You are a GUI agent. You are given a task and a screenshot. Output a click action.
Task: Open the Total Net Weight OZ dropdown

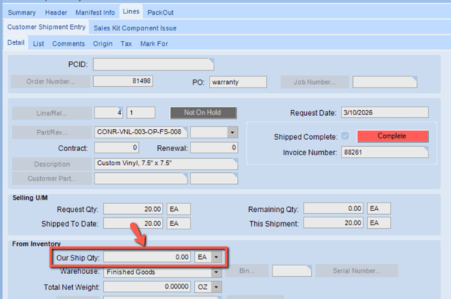[x=216, y=287]
